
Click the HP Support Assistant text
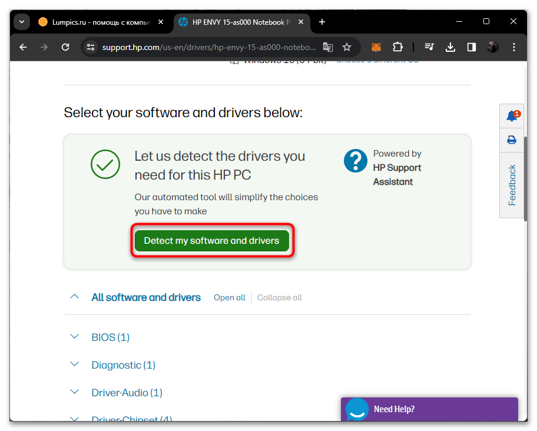397,175
